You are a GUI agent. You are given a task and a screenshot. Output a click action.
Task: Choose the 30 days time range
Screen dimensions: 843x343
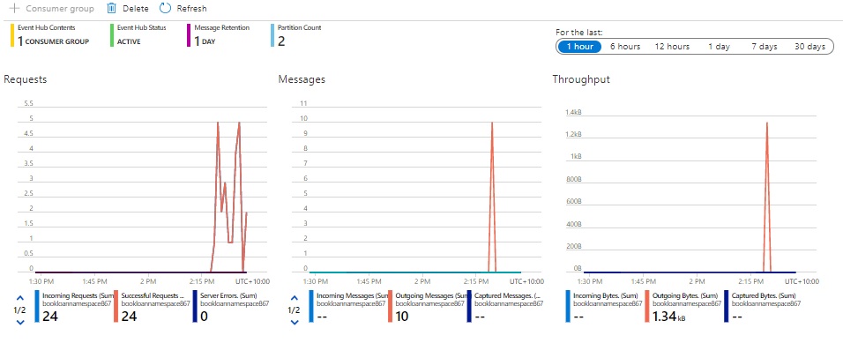[x=809, y=46]
